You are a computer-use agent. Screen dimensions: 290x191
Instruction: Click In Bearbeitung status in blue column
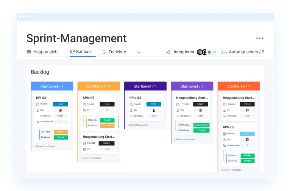click(x=61, y=132)
